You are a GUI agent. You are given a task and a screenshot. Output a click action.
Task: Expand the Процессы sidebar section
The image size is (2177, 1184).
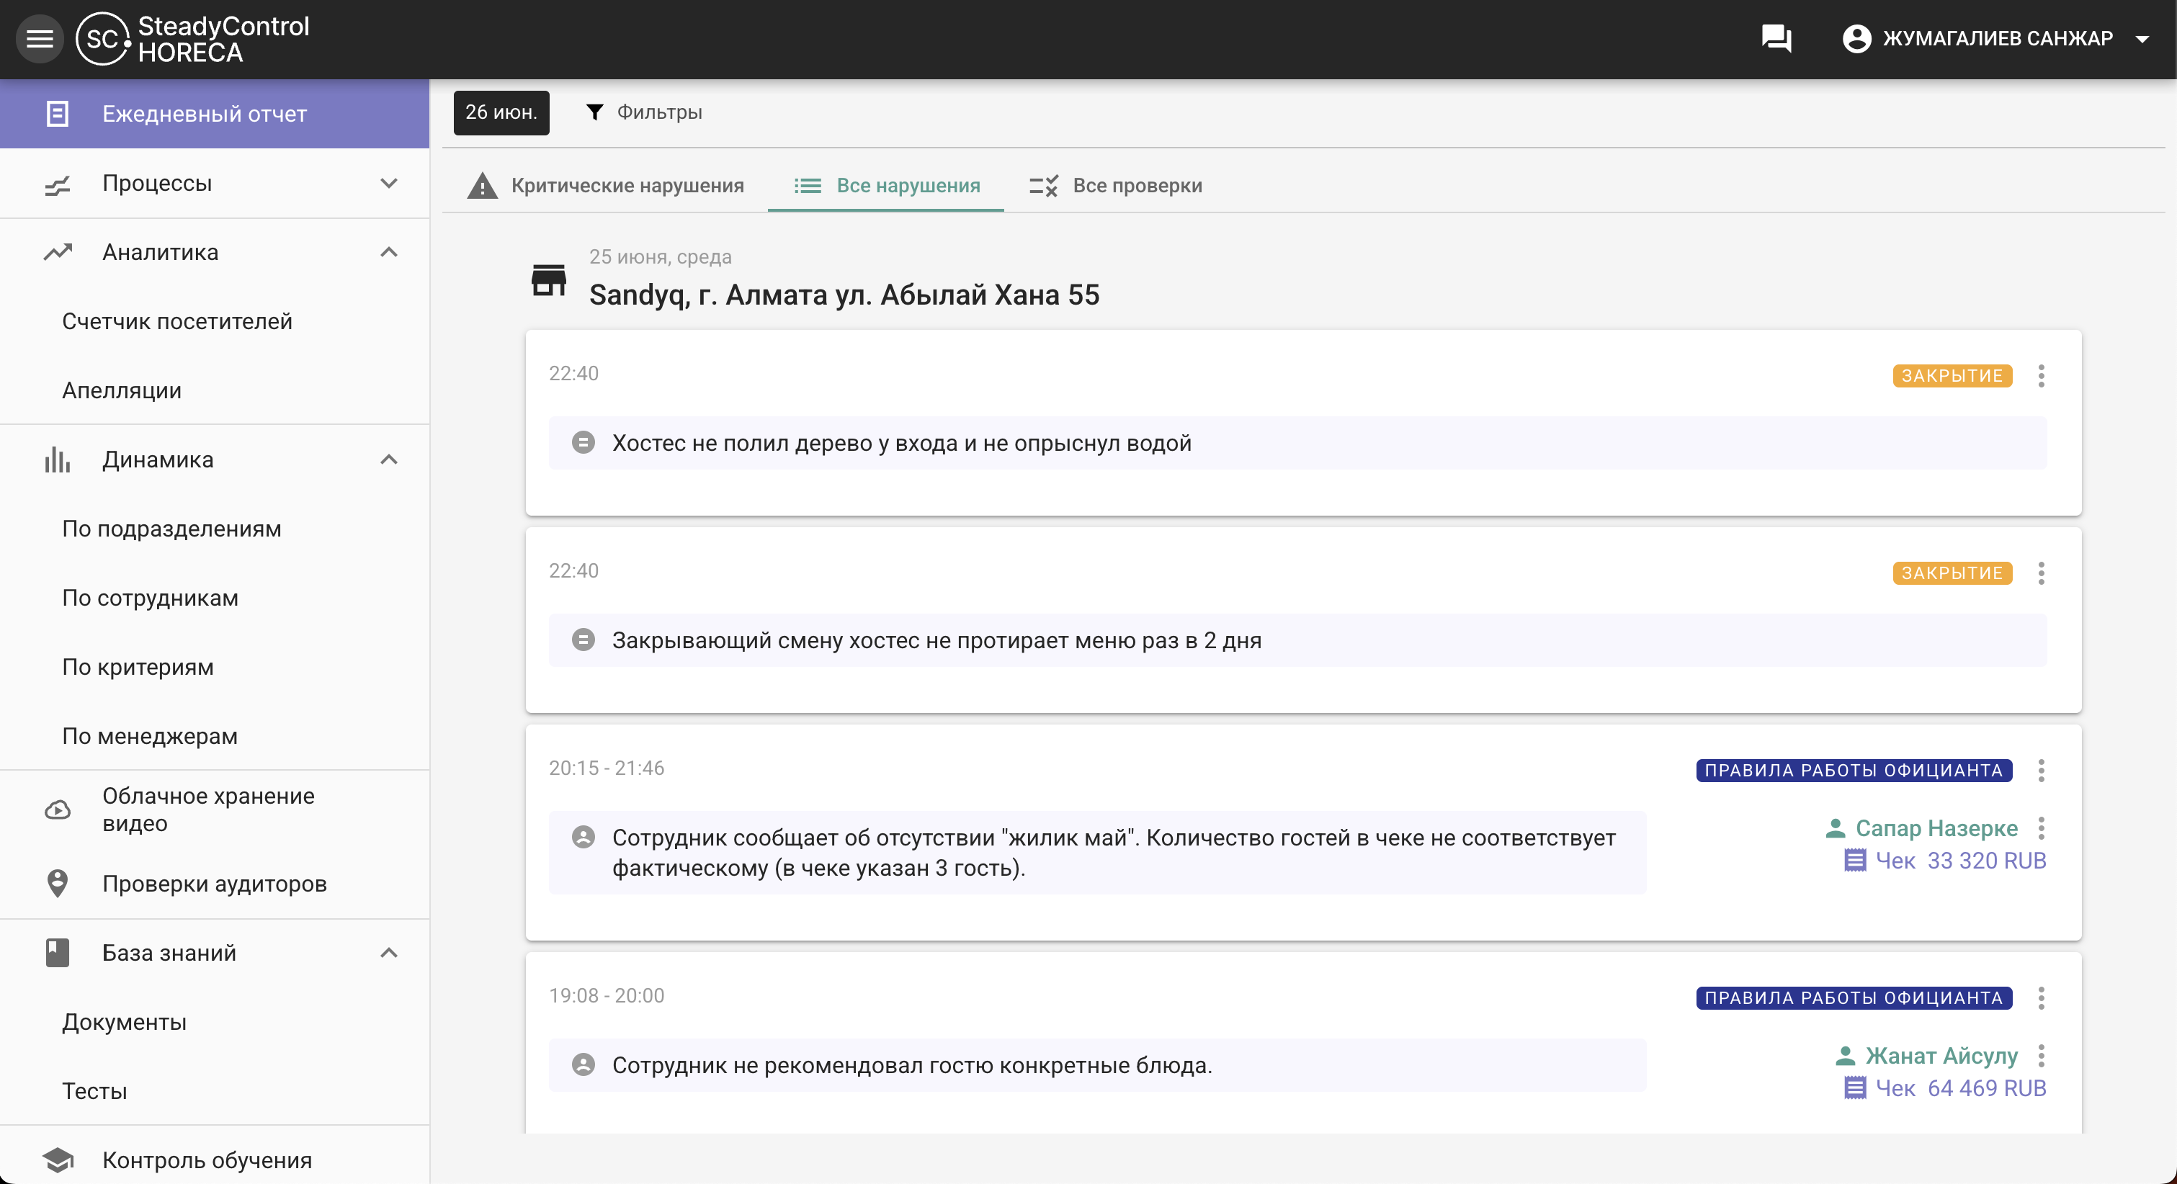coord(388,184)
